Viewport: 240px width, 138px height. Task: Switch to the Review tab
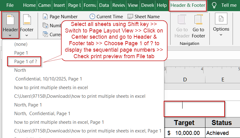[x=119, y=5]
